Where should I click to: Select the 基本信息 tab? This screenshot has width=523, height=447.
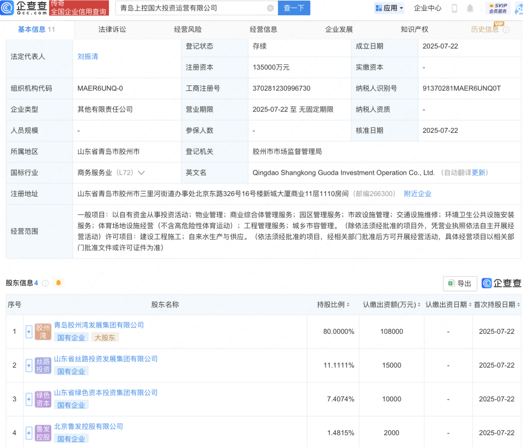point(36,29)
